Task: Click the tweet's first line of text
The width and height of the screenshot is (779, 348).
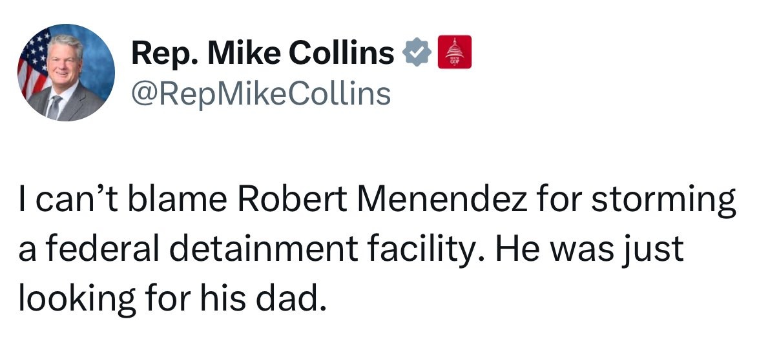Action: click(377, 201)
